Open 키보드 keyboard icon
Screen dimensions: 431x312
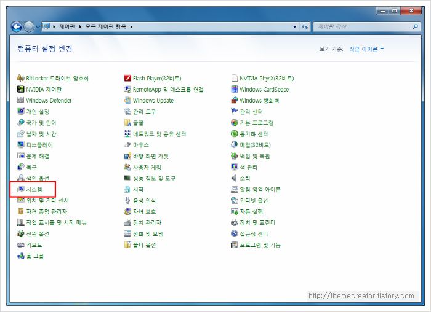tap(20, 245)
